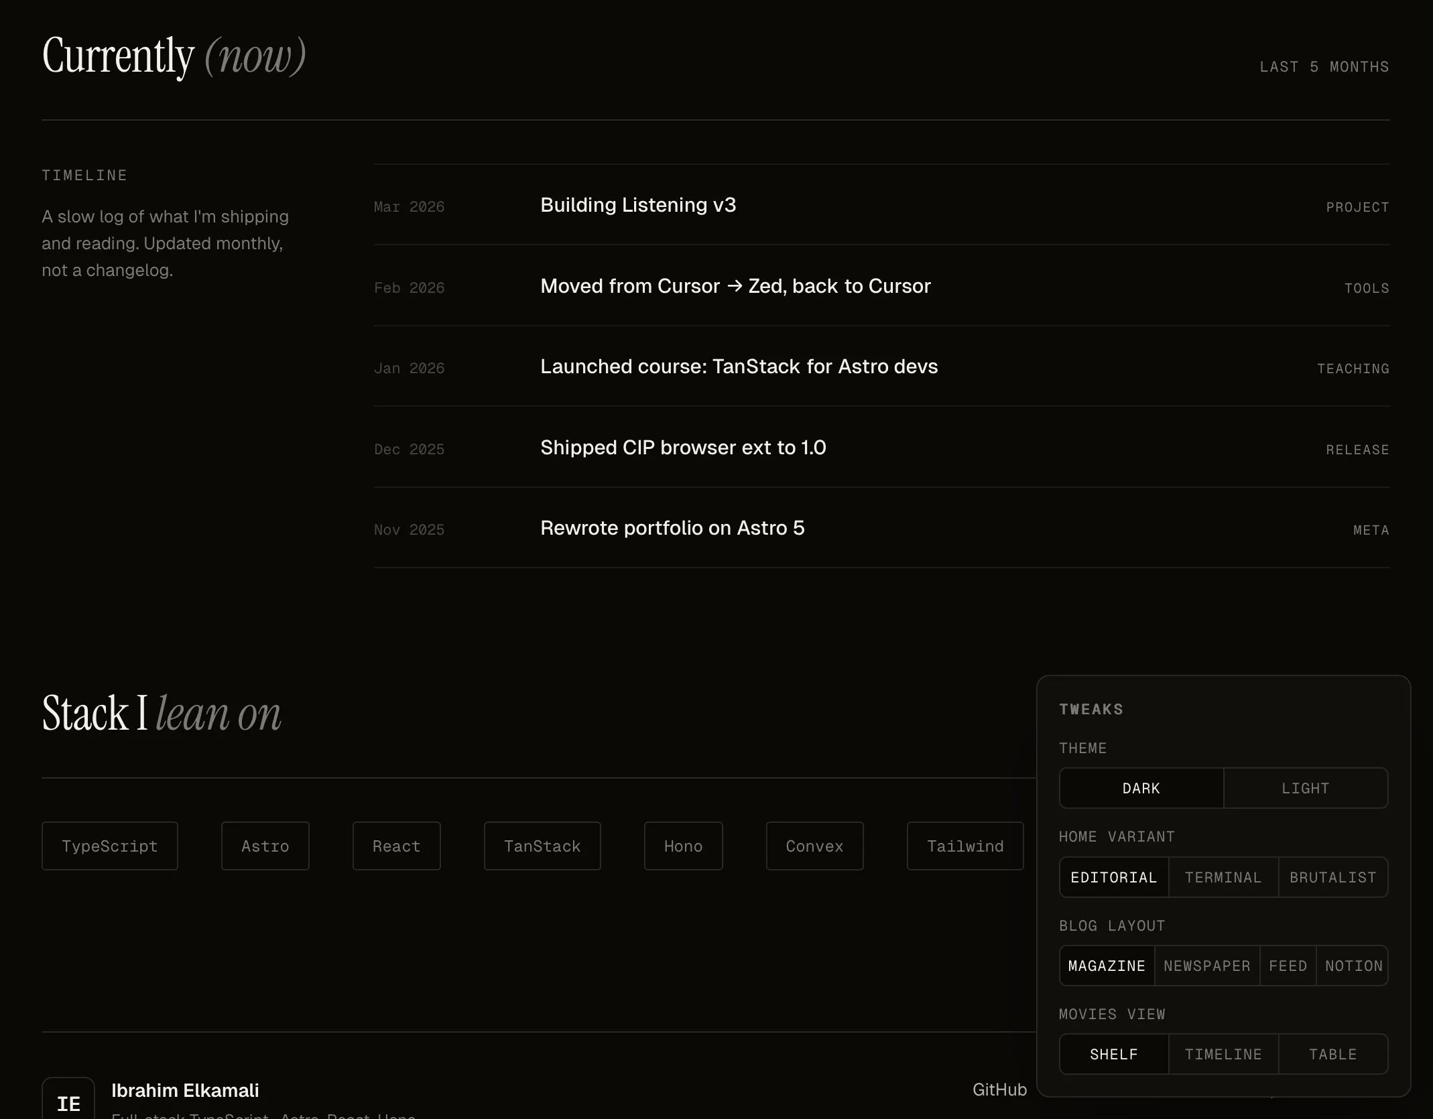Image resolution: width=1433 pixels, height=1119 pixels.
Task: Set movies view to Shelf
Action: tap(1114, 1054)
